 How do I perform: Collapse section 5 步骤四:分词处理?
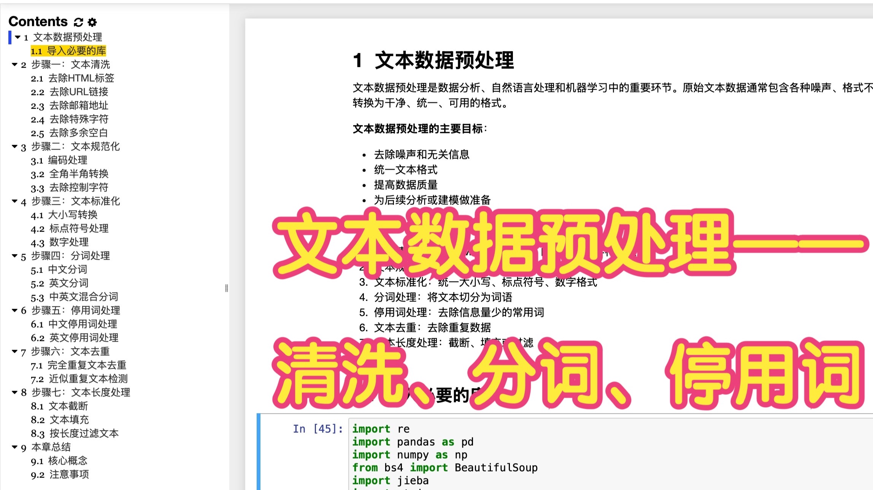coord(14,256)
